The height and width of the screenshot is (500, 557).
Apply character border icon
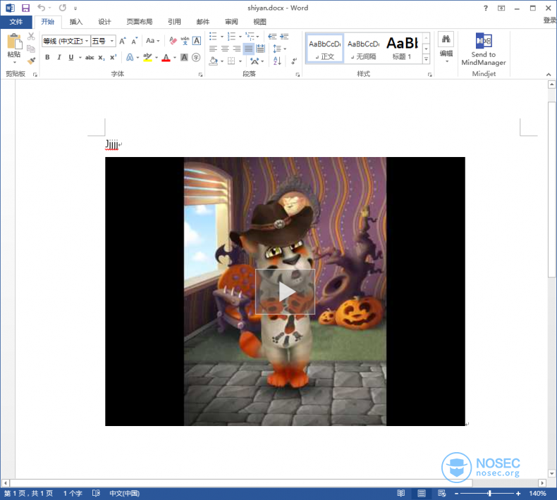tap(197, 41)
